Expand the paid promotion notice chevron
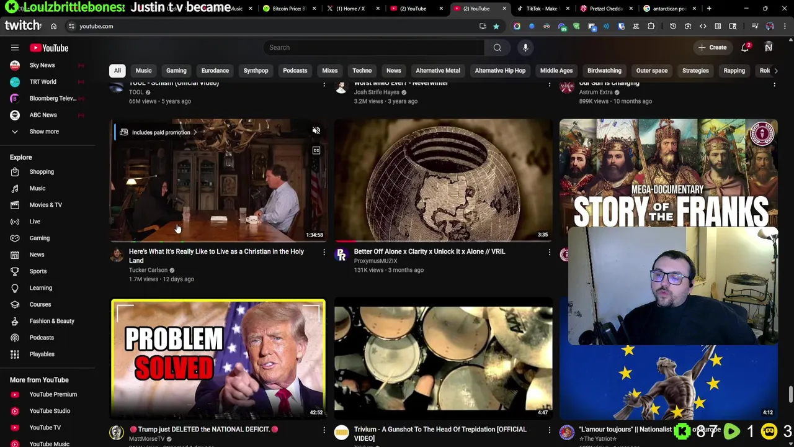Screen dimensions: 794x447 (195, 132)
